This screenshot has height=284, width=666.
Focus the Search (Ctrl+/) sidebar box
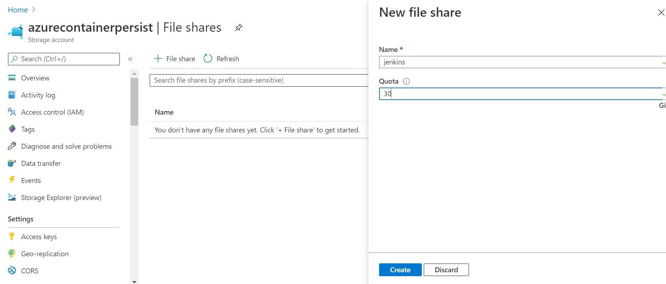tap(64, 59)
